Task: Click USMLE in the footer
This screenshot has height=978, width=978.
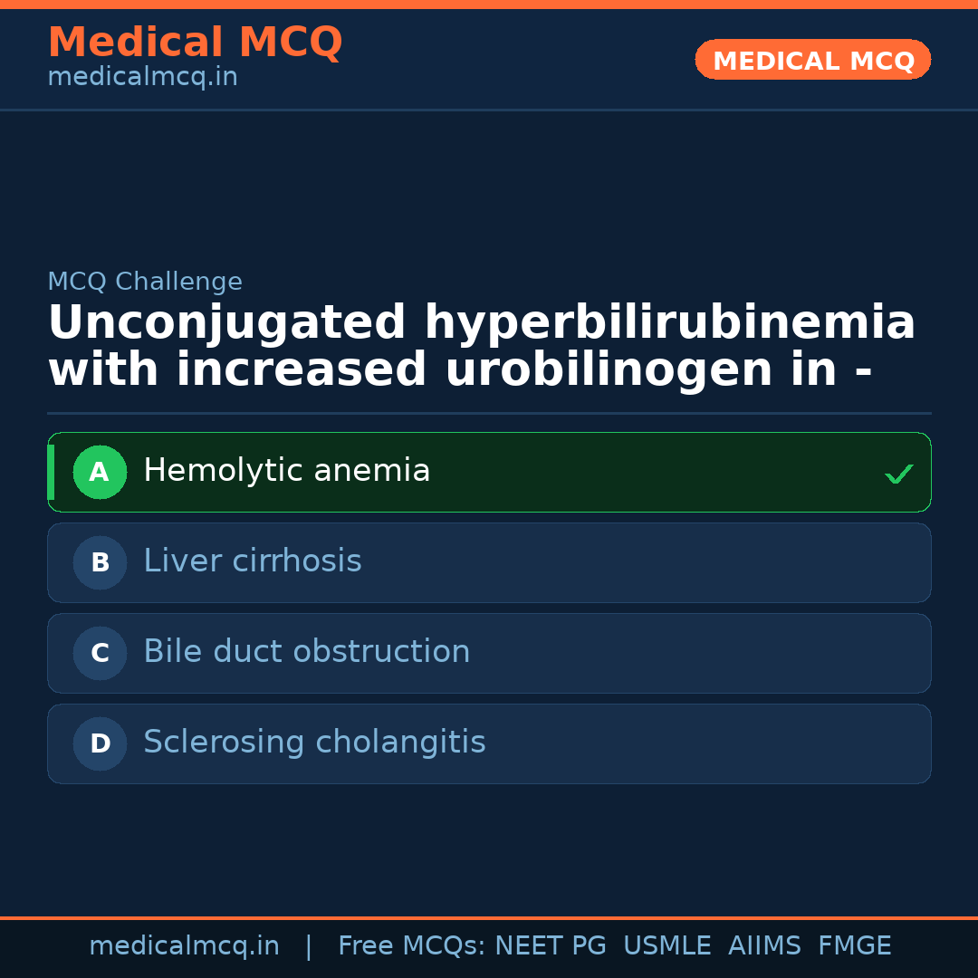Action: 666,946
